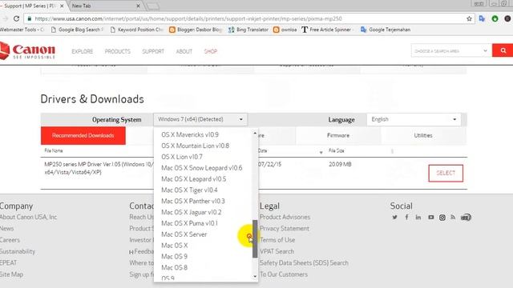This screenshot has width=513, height=288.
Task: Open the ABOUT menu
Action: click(x=184, y=51)
